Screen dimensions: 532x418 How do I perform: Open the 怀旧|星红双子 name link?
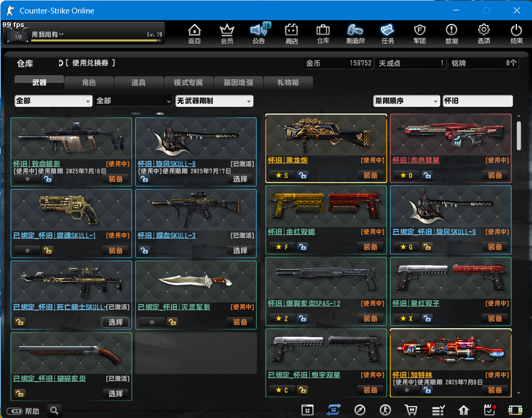416,303
